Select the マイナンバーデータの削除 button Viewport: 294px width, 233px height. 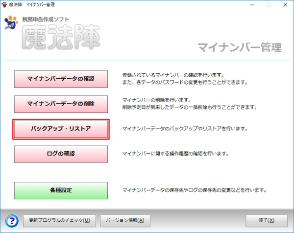point(61,104)
